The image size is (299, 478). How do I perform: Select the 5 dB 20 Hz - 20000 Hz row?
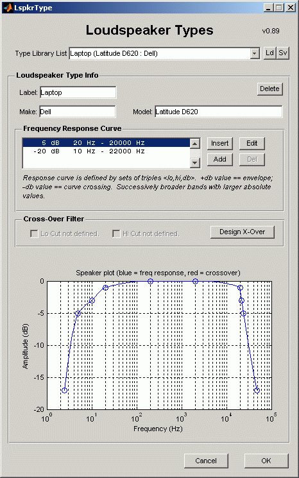point(107,142)
